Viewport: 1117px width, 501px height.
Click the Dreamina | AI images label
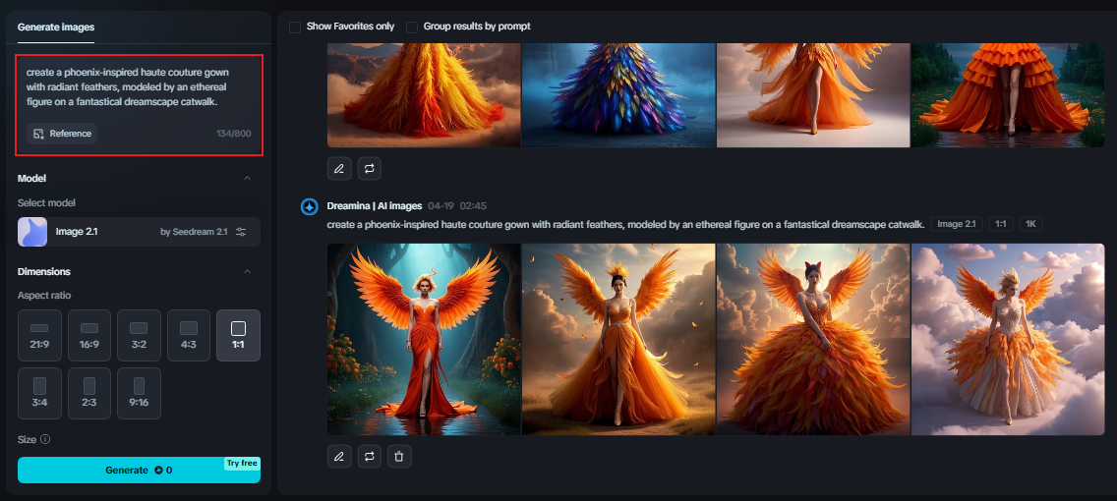click(x=375, y=205)
